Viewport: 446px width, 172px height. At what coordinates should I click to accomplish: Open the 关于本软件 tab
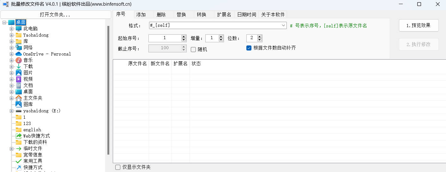pyautogui.click(x=273, y=15)
